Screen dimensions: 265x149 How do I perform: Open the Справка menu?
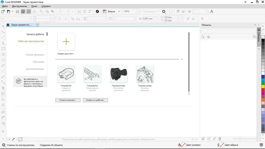coord(46,6)
